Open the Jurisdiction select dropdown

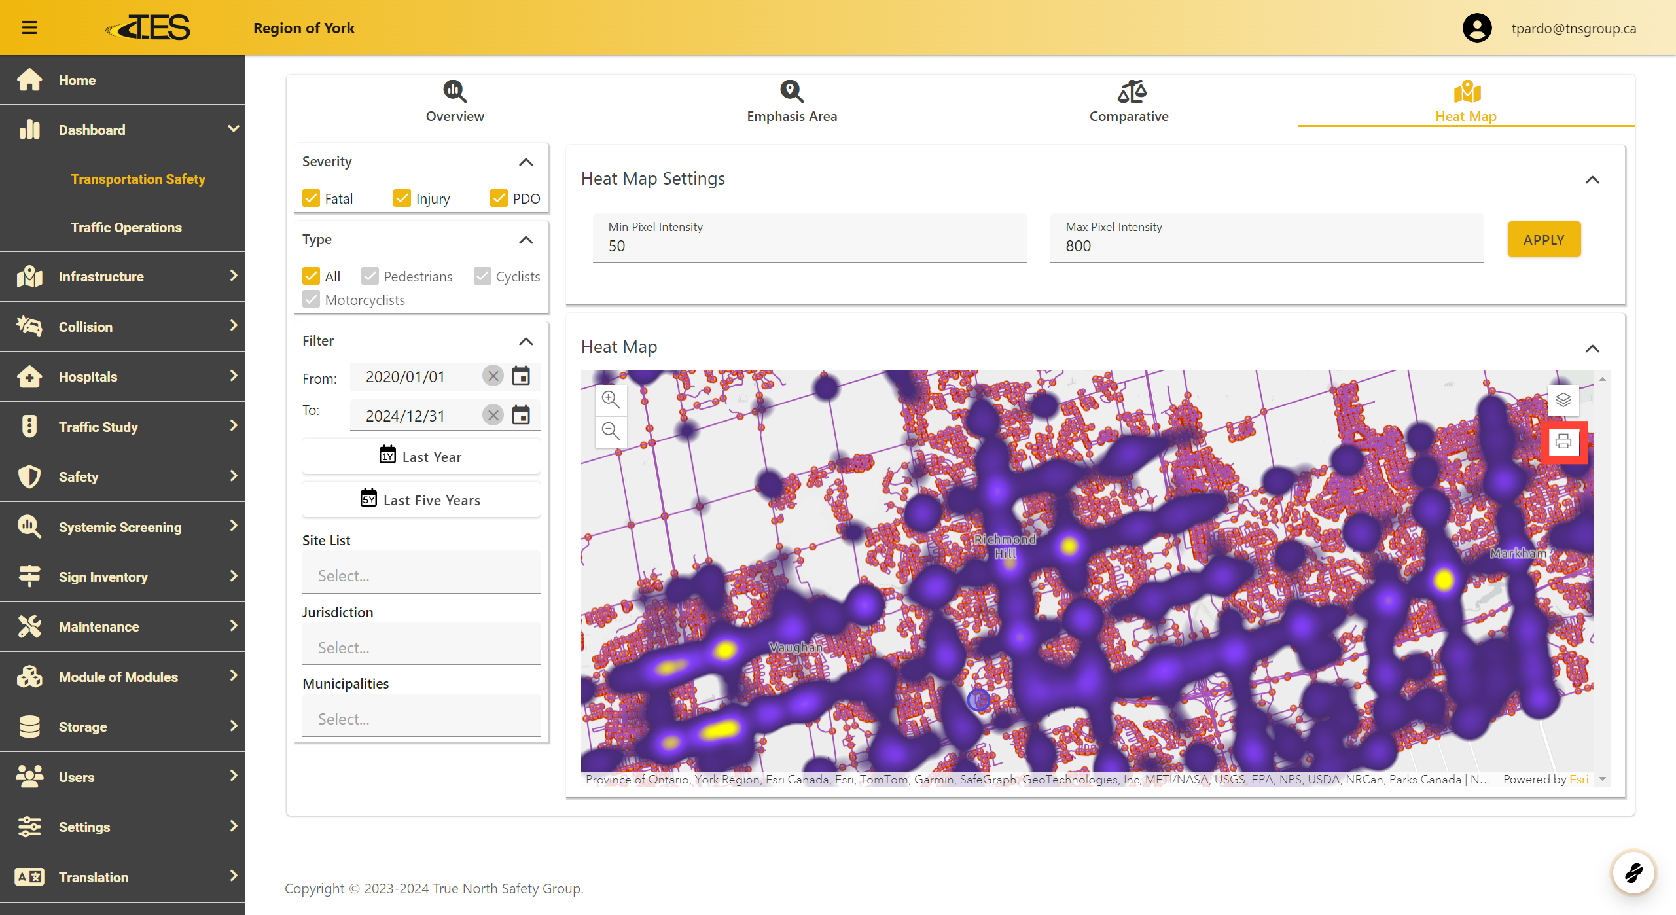pos(421,647)
